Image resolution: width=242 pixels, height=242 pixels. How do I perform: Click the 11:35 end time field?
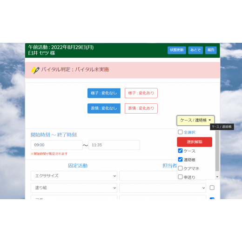coord(114,145)
